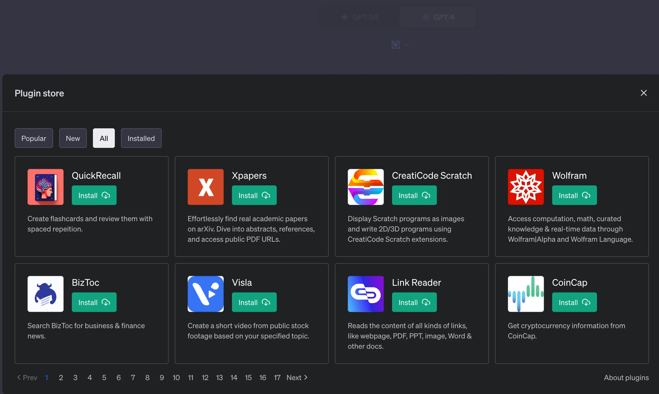Screen dimensions: 659x394
Task: Install the Visla plugin
Action: click(x=254, y=302)
